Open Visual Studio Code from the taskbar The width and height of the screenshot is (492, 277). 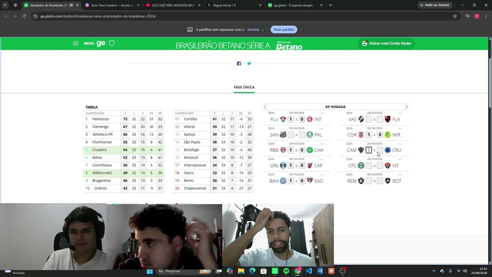309,271
